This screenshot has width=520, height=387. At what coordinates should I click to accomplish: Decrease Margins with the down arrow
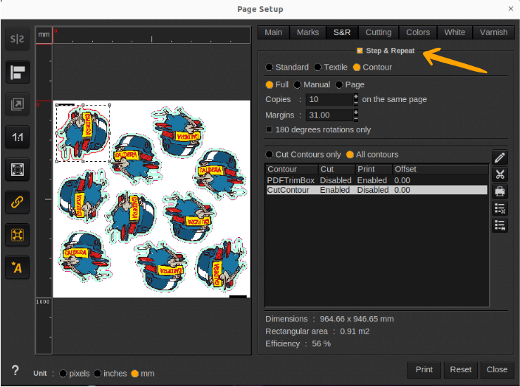click(356, 118)
